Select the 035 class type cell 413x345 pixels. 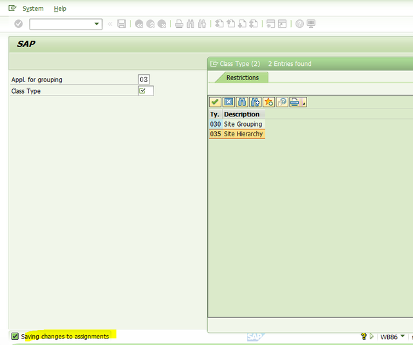coord(216,134)
